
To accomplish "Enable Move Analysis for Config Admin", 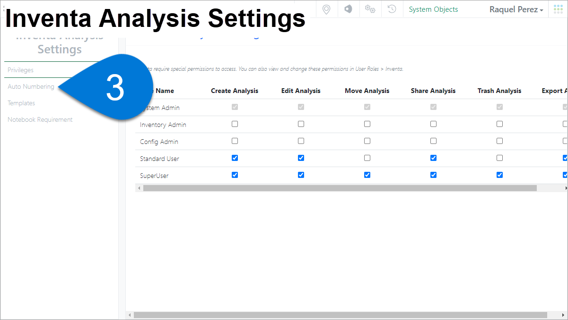I will point(367,141).
